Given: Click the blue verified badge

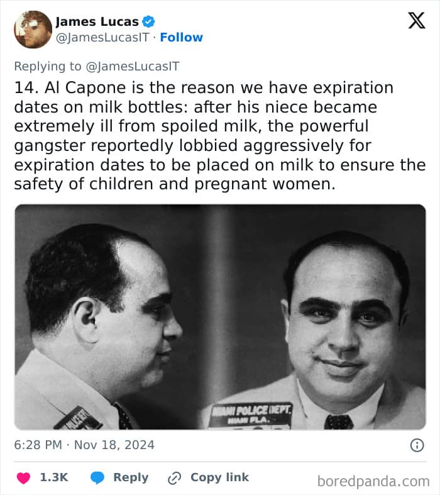Looking at the screenshot, I should (149, 22).
